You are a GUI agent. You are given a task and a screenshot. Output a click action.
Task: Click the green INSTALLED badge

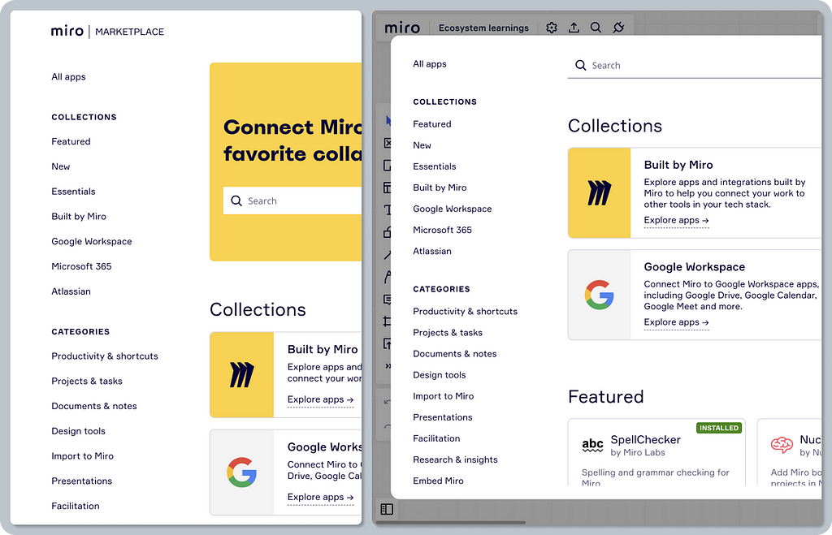tap(719, 428)
